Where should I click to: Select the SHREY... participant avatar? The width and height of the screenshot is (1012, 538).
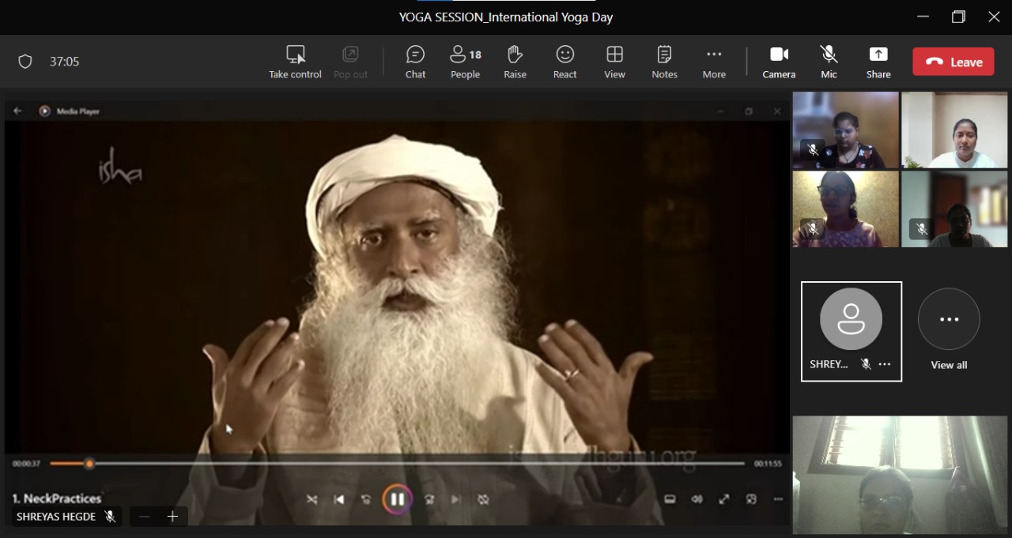(851, 318)
